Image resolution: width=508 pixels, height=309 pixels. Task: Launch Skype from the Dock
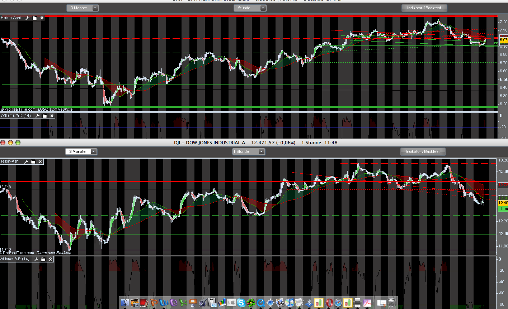(x=241, y=303)
